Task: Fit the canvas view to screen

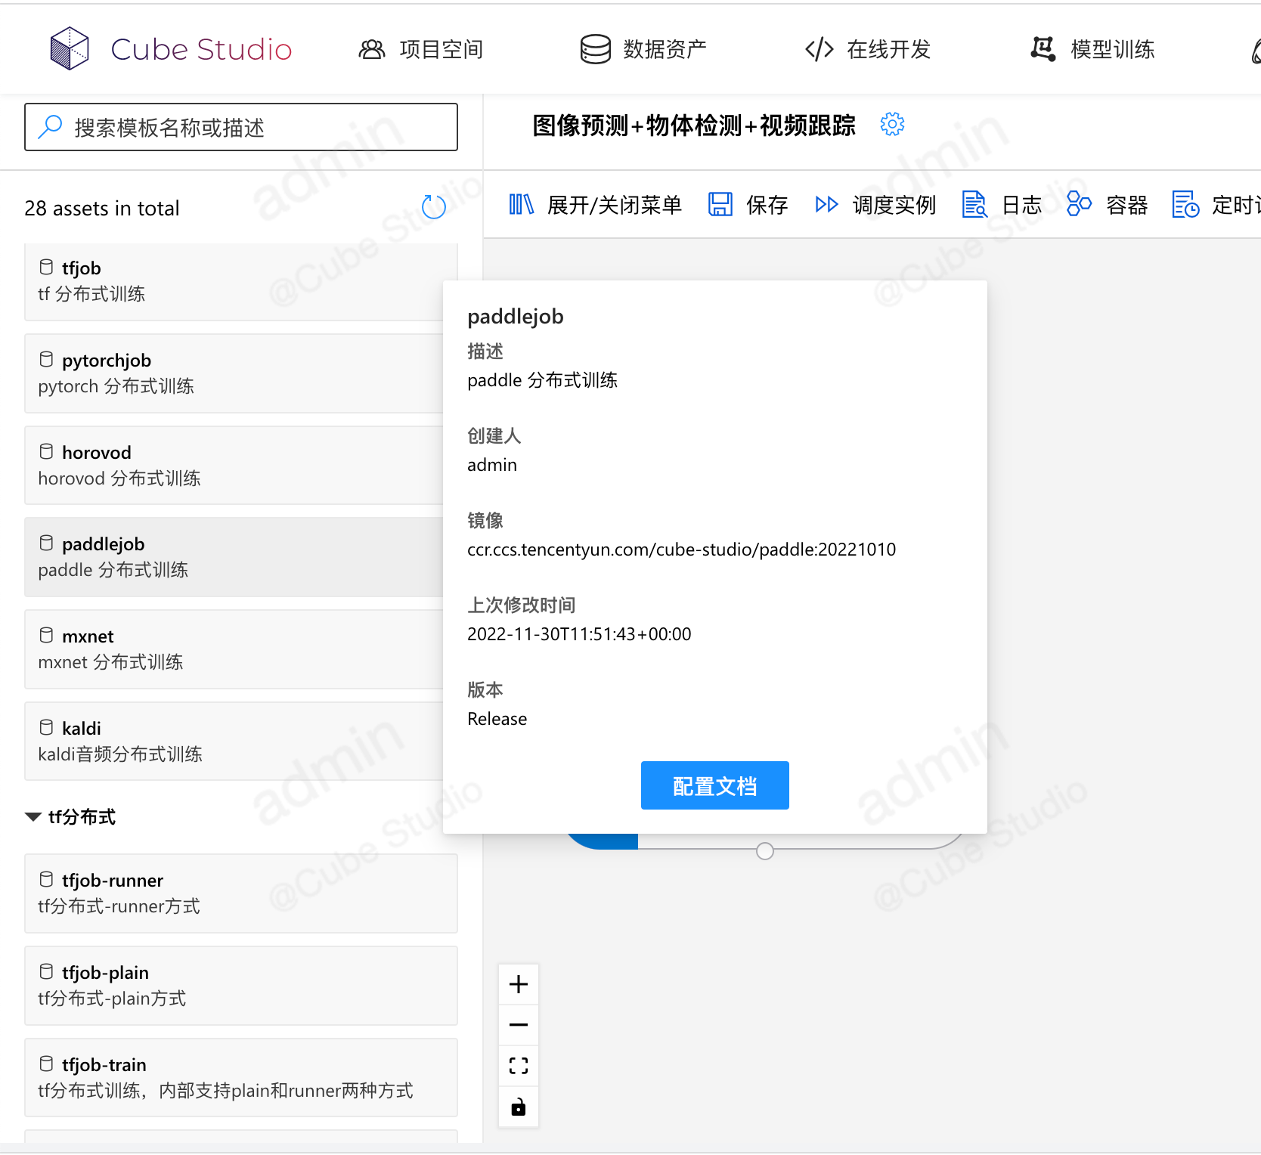Action: pyautogui.click(x=519, y=1066)
